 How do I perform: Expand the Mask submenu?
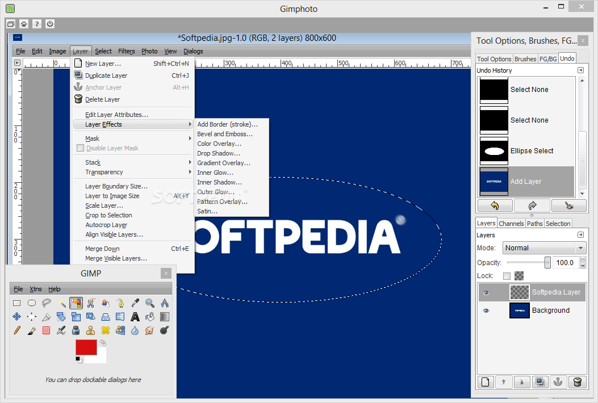pos(133,138)
